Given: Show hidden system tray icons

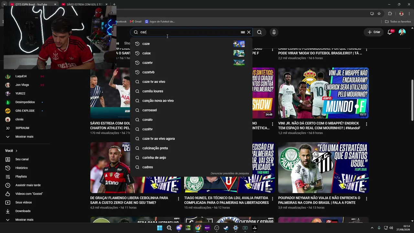Looking at the screenshot, I should click(372, 228).
